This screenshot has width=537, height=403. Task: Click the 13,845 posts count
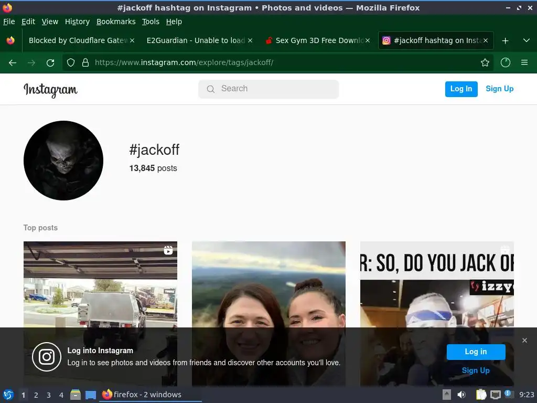coord(153,168)
